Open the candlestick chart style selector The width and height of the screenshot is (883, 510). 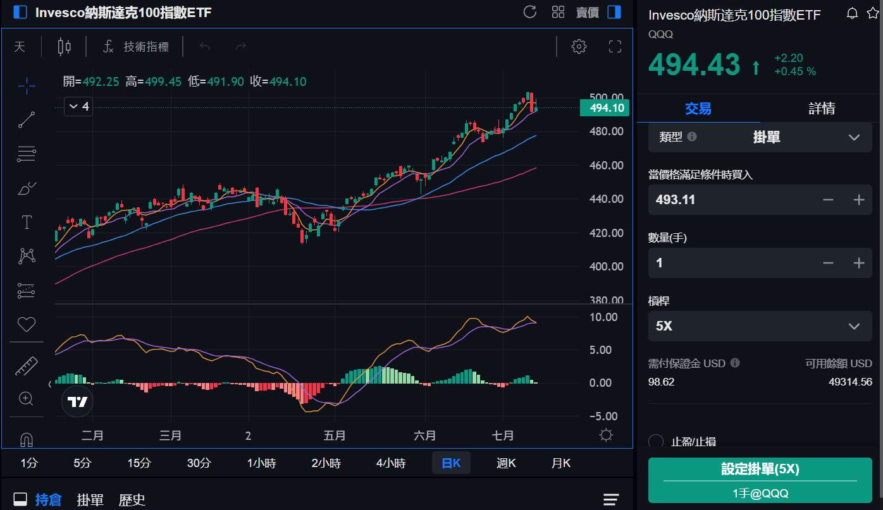point(64,46)
